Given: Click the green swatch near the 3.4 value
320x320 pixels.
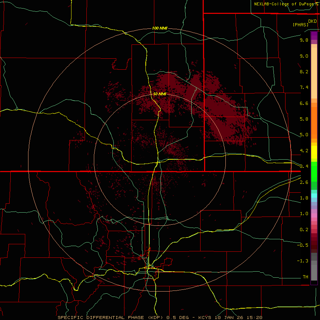Looking at the screenshot, I should (x=314, y=171).
